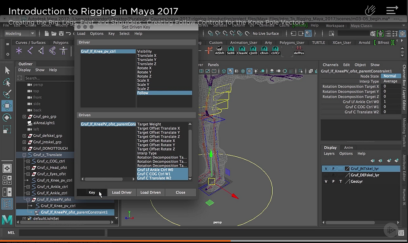Switch to the Anim layer tab
408x243 pixels.
click(x=348, y=148)
